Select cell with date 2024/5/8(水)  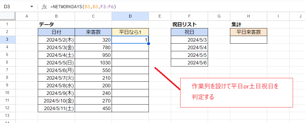[x=57, y=85]
